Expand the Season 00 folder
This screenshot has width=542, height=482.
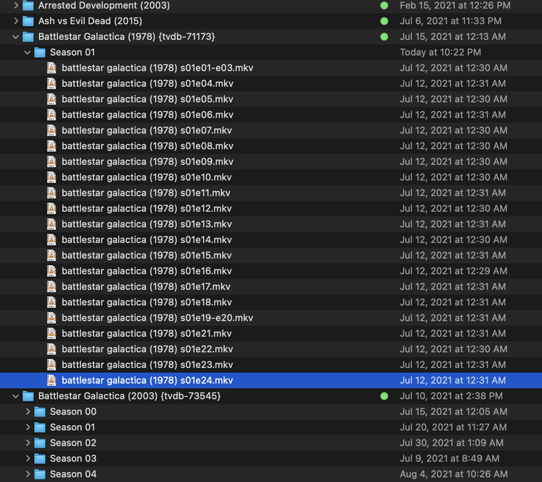pos(27,411)
